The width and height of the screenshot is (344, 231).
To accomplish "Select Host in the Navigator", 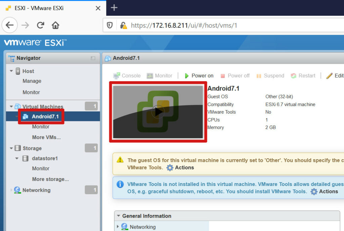I will (x=28, y=71).
